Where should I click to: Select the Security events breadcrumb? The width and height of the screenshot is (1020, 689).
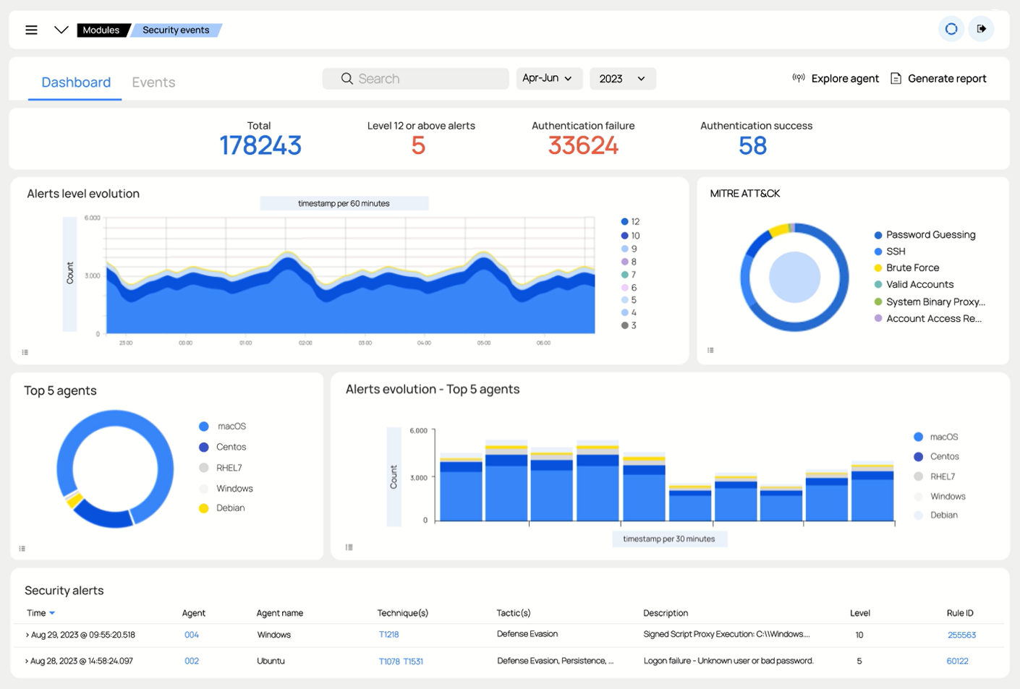tap(176, 30)
